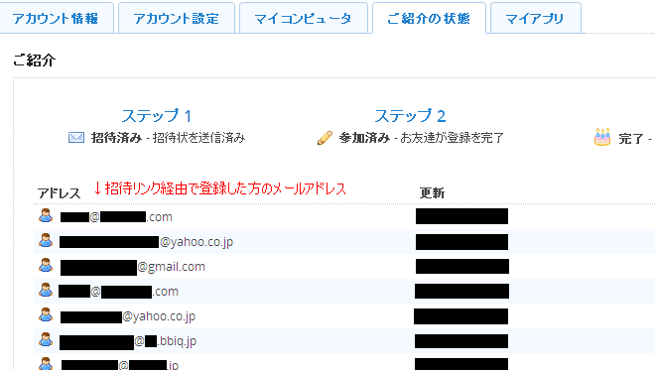Viewport: 655px width, 370px height.
Task: Click the second @yahoo.co.jp email address
Action: coord(128,316)
